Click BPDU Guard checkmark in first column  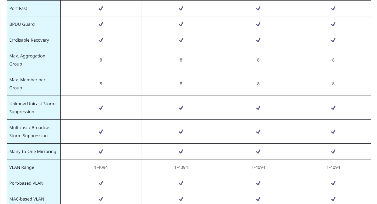coord(101,24)
